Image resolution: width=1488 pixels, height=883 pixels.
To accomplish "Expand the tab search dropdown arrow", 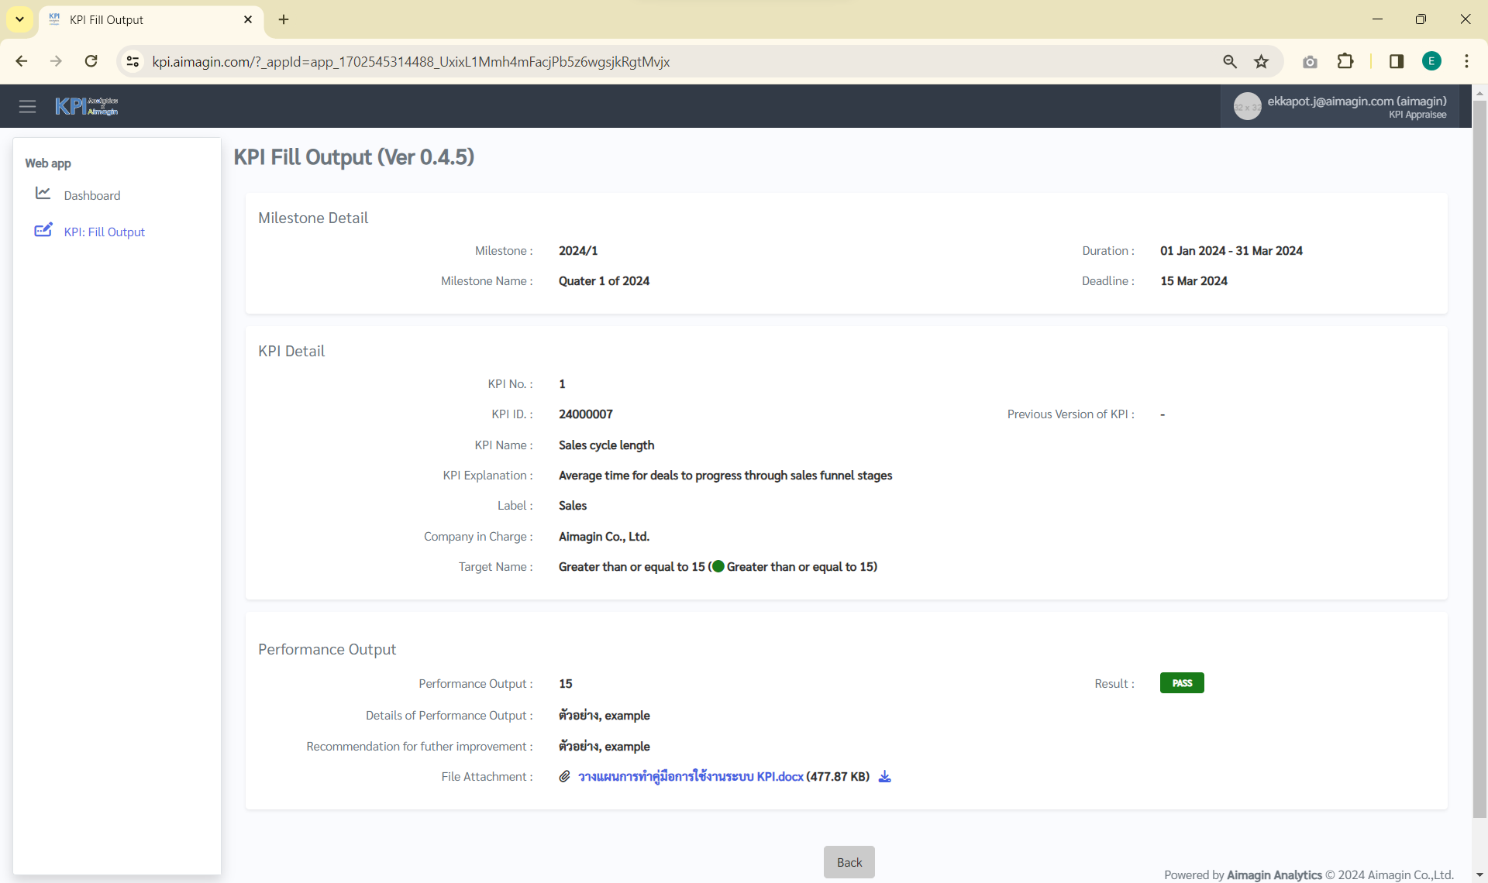I will [19, 19].
